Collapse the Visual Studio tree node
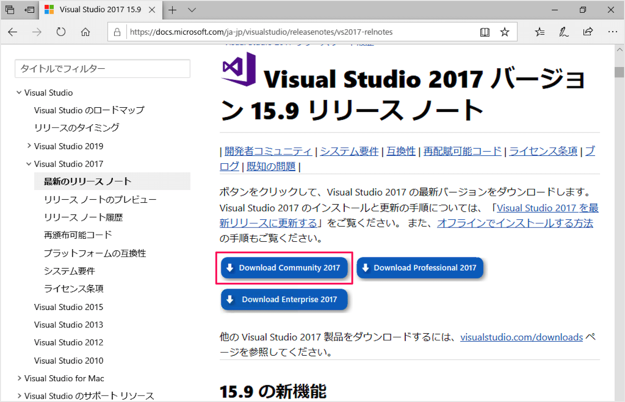625x402 pixels. tap(19, 93)
